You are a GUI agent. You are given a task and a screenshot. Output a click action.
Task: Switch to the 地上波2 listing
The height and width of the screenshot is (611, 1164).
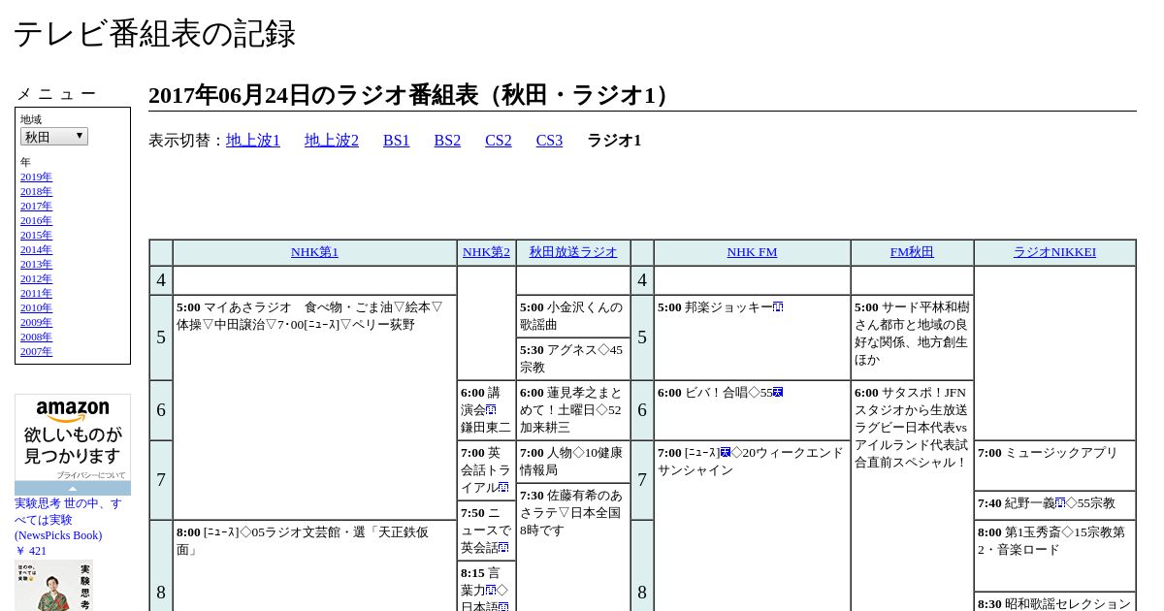pos(332,141)
